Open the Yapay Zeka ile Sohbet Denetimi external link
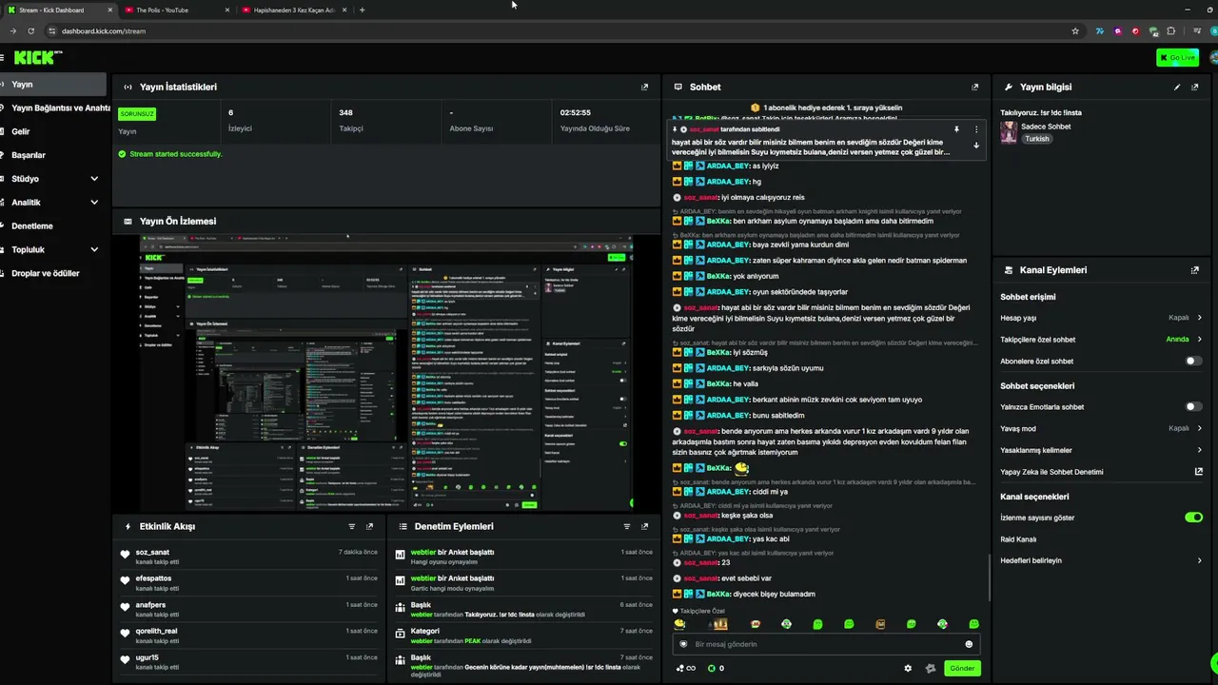The width and height of the screenshot is (1218, 685). pos(1198,472)
